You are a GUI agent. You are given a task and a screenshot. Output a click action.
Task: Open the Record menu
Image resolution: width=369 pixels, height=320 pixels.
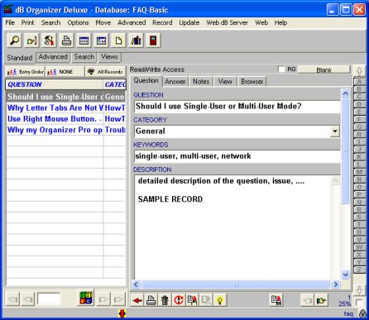tap(162, 22)
